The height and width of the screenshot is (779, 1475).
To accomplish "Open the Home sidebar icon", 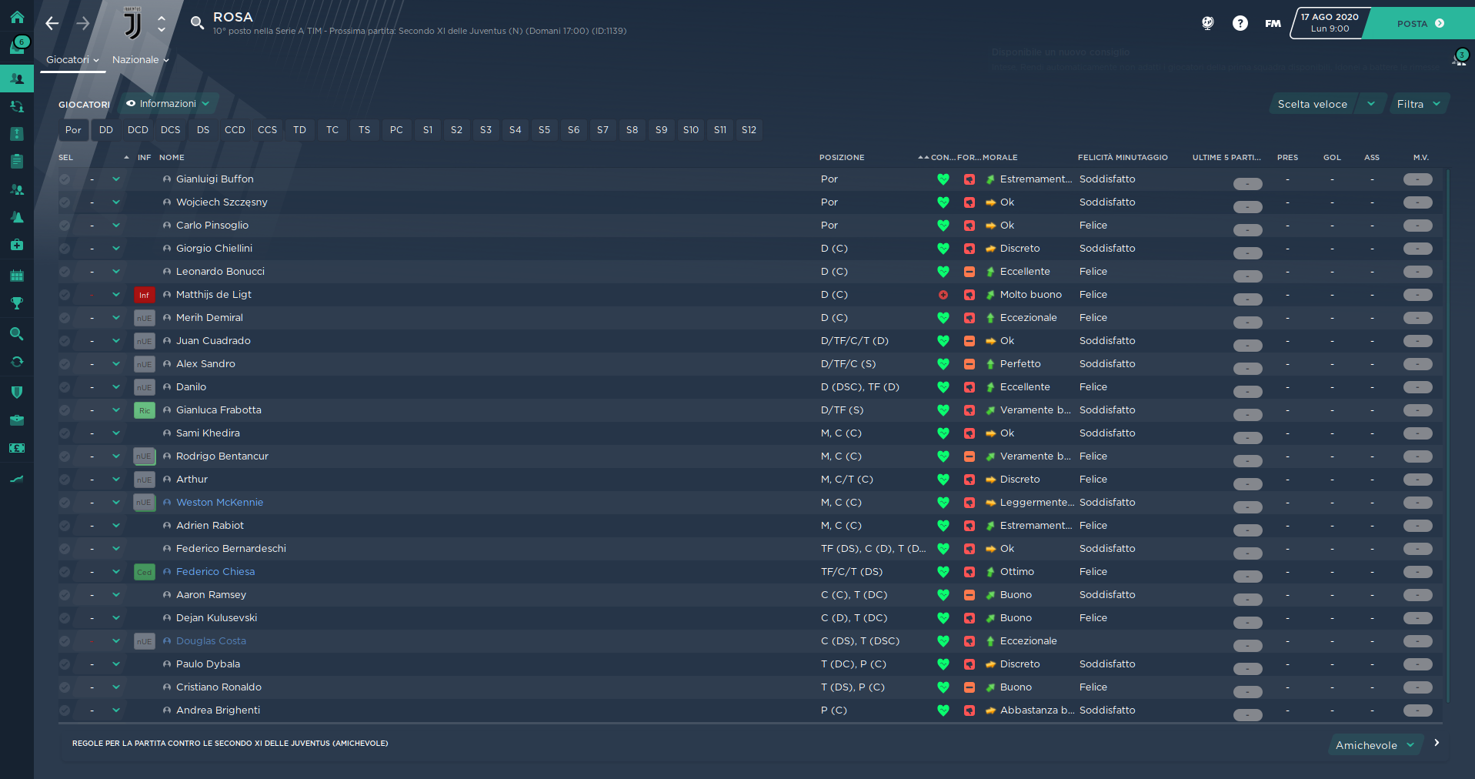I will click(17, 17).
